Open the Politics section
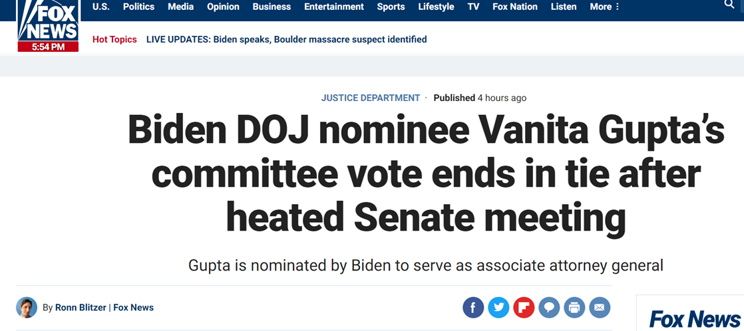 [x=138, y=7]
